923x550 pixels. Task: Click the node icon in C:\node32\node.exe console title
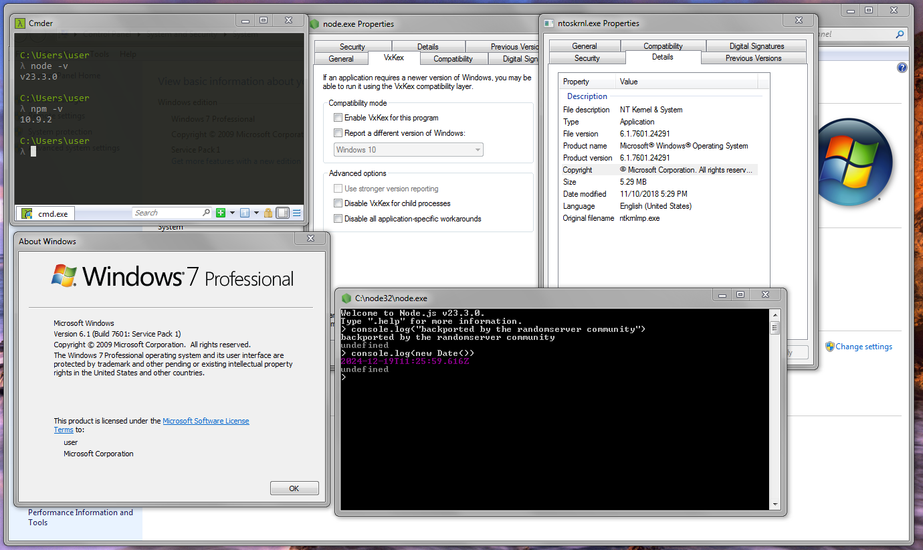point(346,298)
